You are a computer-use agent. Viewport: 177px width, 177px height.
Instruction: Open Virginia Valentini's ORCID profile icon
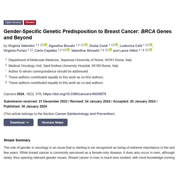coord(45,45)
